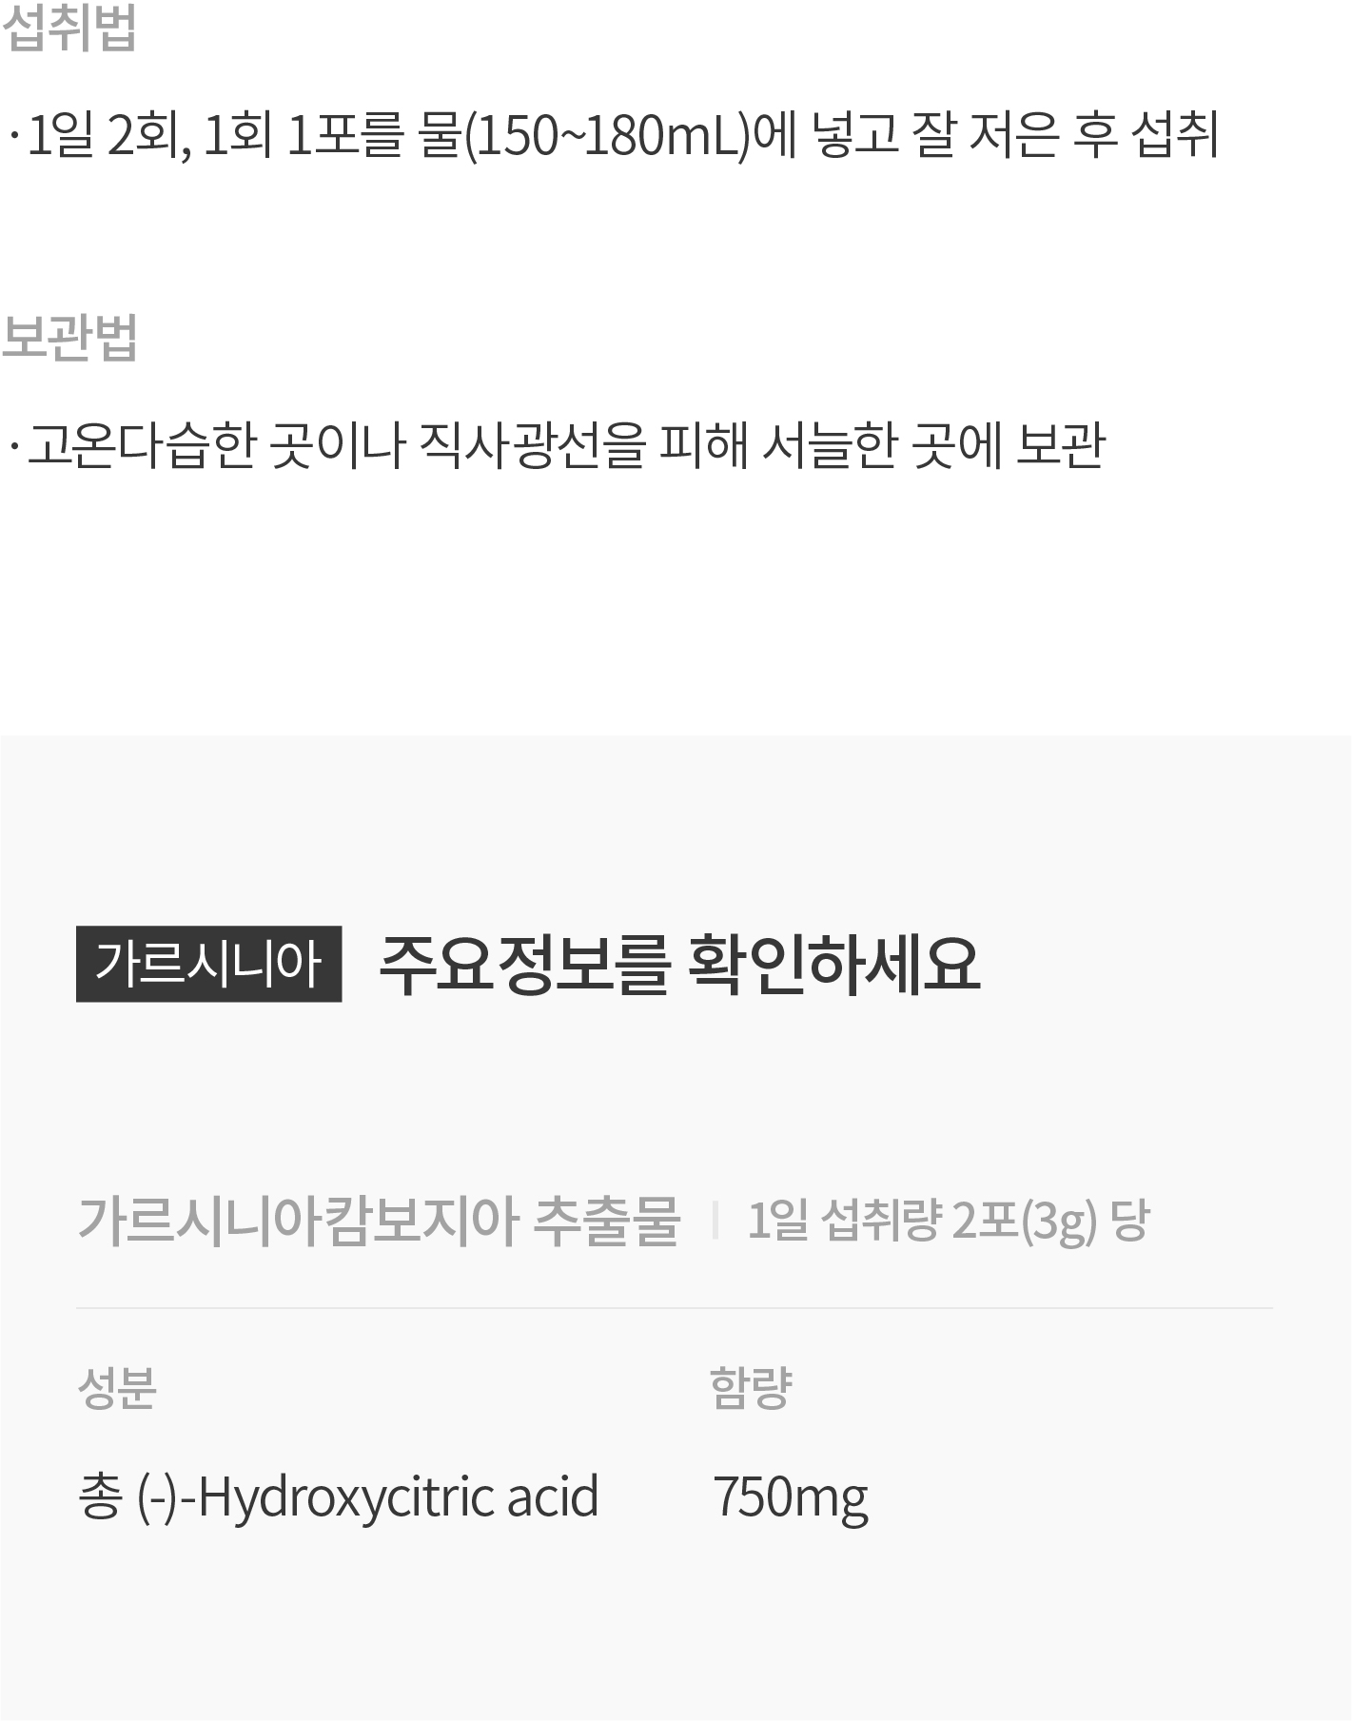Click the dark 가르시니아 label badge
Image resolution: width=1352 pixels, height=1721 pixels.
point(208,964)
